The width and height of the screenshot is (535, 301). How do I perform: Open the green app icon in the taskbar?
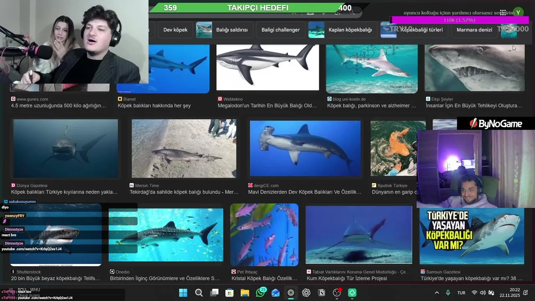point(352,293)
